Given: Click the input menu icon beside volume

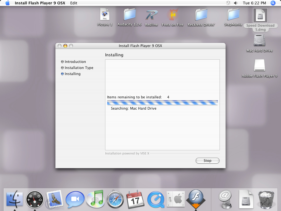Looking at the screenshot, I should (x=228, y=3).
